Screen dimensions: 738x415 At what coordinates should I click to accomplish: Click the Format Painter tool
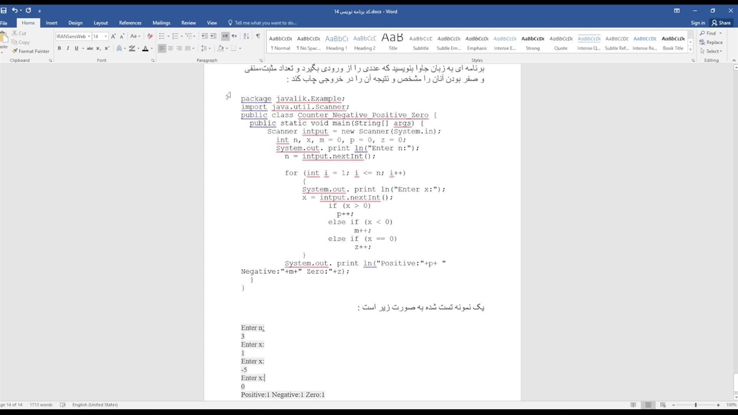click(x=31, y=51)
